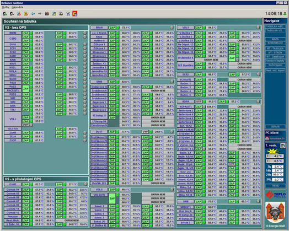Open the TABULKA ABC navigation button
The image size is (289, 231).
tap(275, 26)
